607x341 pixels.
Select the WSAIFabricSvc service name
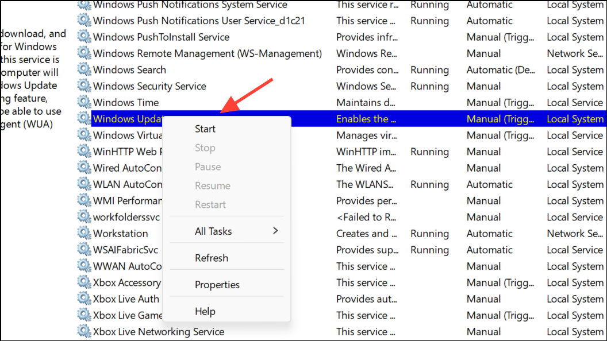pos(125,250)
